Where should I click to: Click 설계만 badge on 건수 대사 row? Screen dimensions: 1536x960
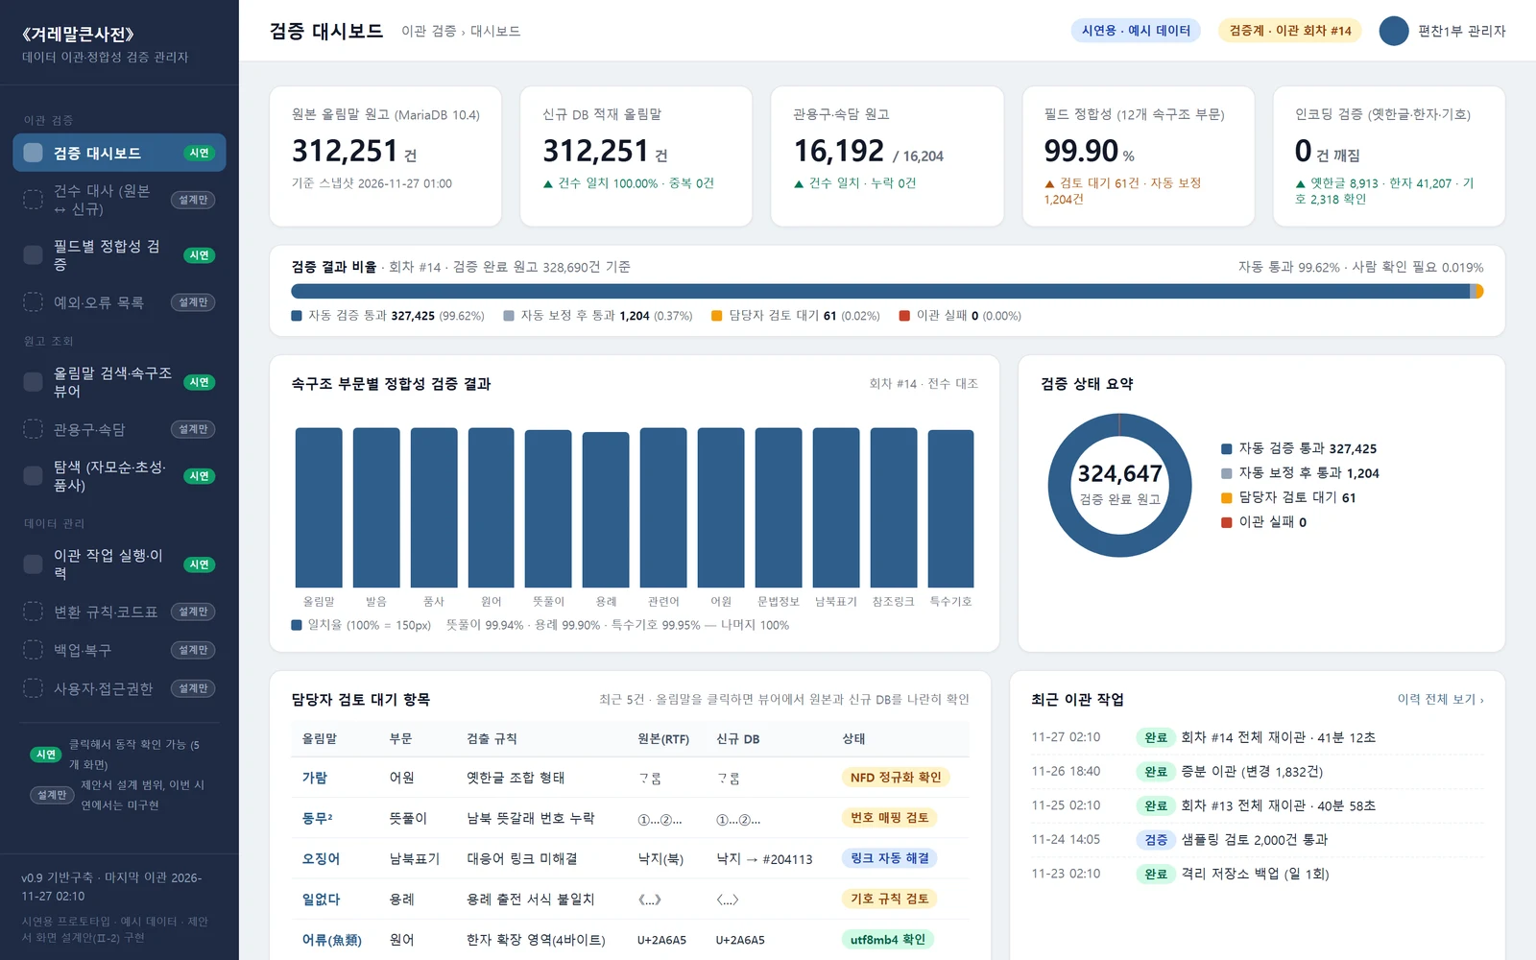pos(193,200)
